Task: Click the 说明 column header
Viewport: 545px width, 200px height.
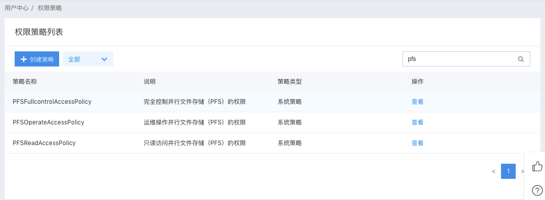Action: 150,82
